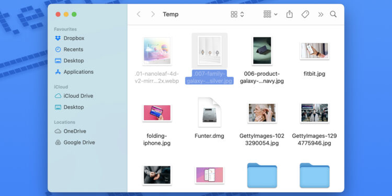Click the Temp window title
The height and width of the screenshot is (196, 392).
tap(171, 14)
